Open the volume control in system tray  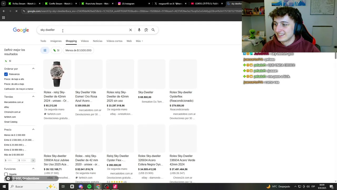[308, 187]
